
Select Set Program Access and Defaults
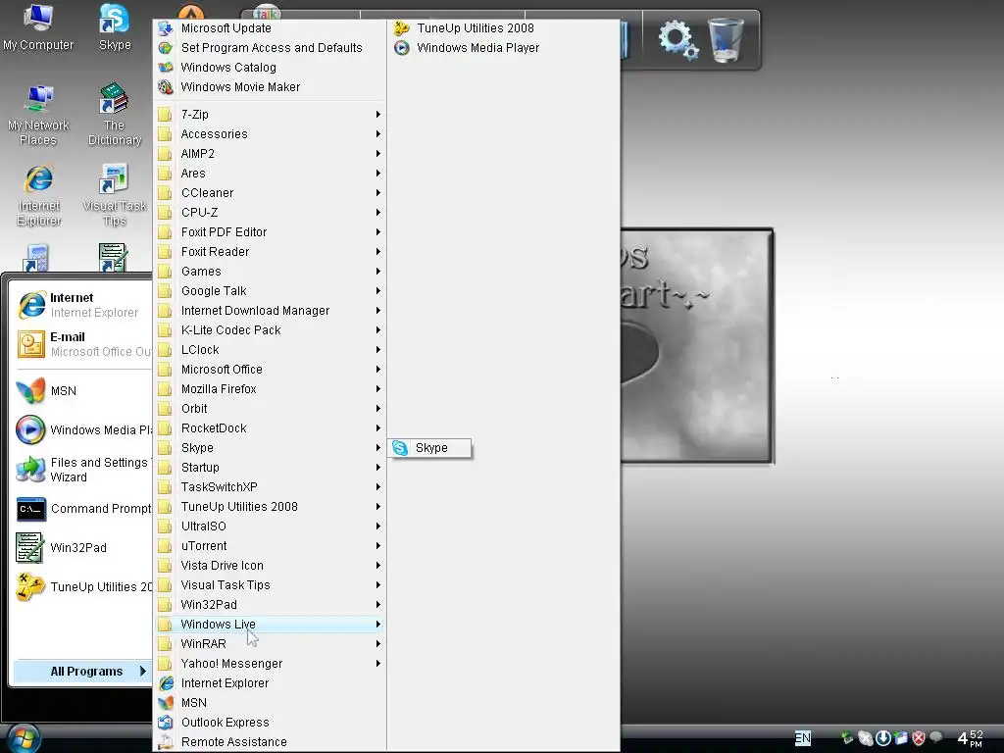tap(271, 48)
